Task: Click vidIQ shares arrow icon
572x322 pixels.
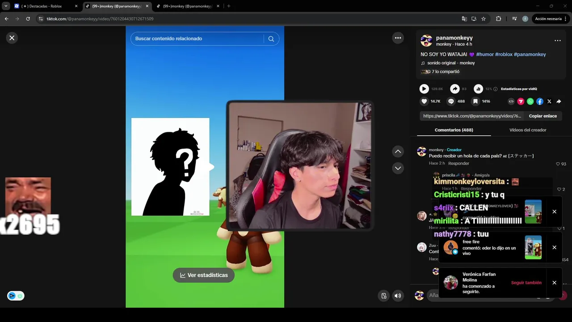Action: pos(454,89)
